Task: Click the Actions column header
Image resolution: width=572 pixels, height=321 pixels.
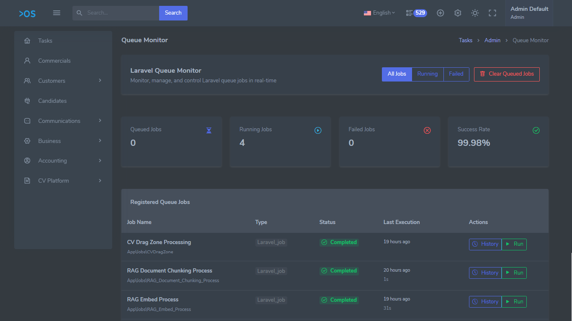Action: pyautogui.click(x=479, y=222)
